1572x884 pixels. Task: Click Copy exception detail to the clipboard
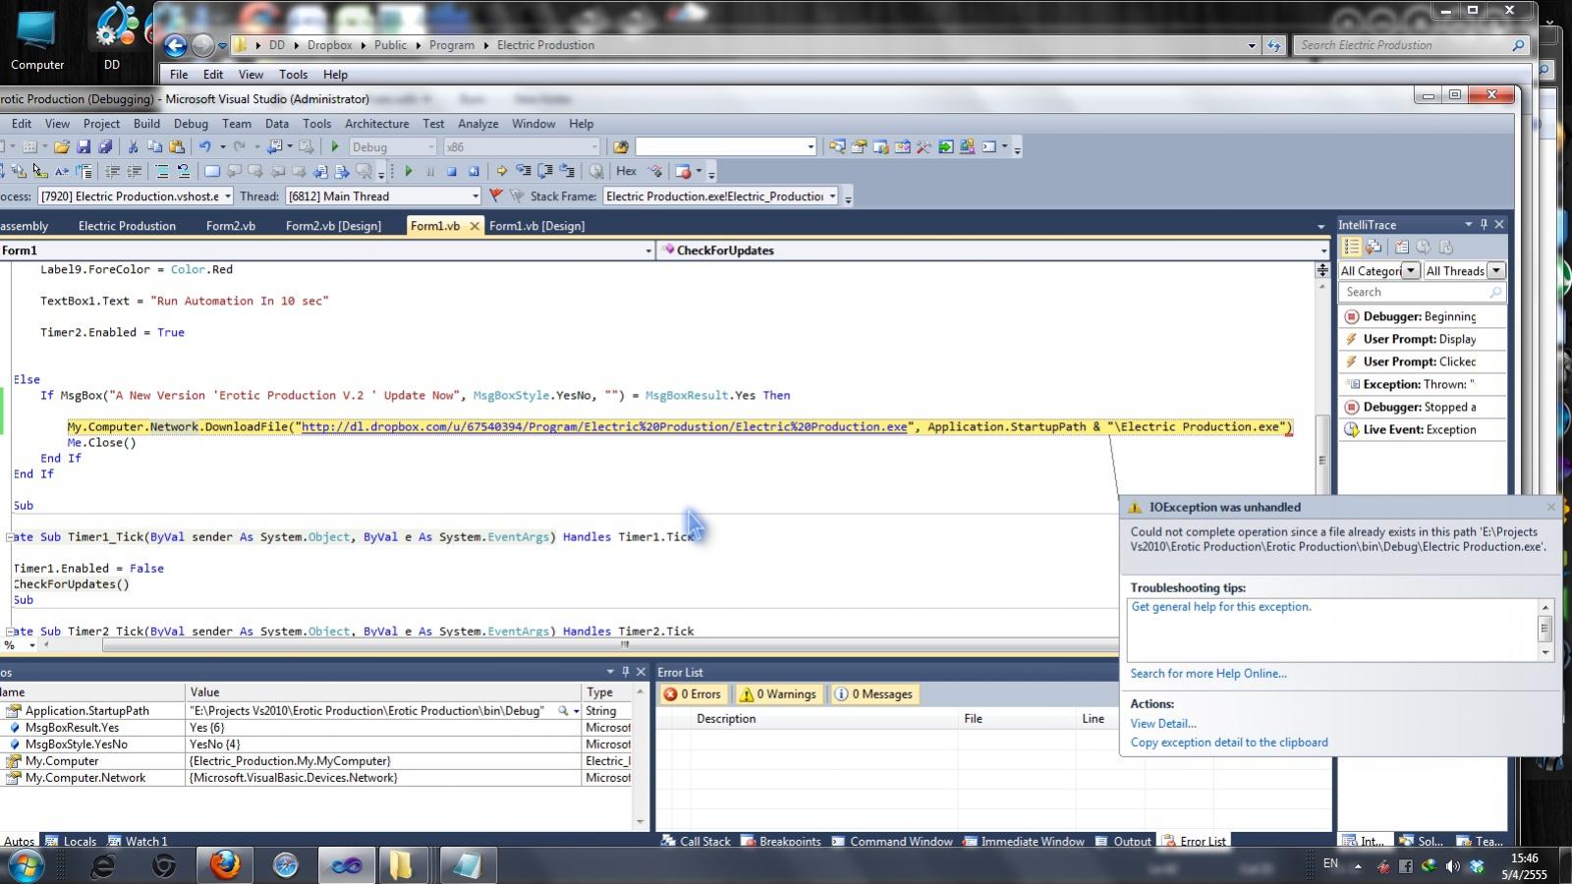point(1229,743)
